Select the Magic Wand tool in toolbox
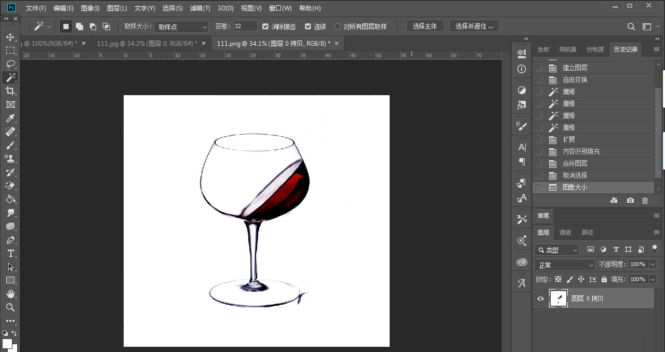Image resolution: width=665 pixels, height=352 pixels. tap(10, 77)
